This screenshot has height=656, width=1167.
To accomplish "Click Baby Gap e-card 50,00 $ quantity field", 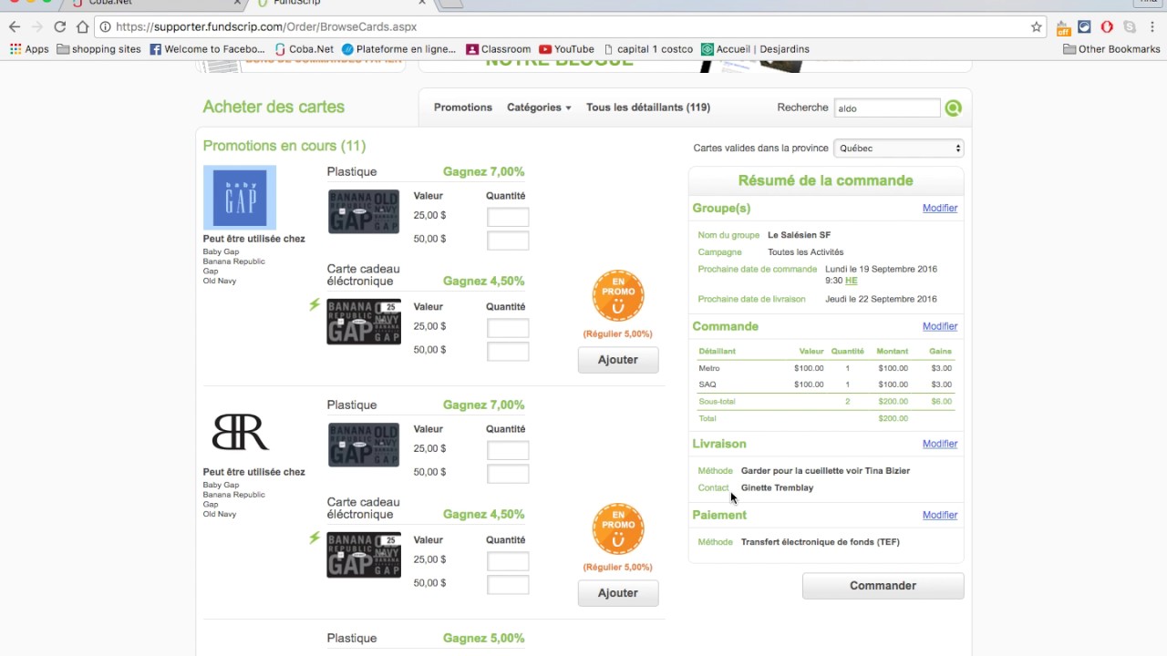I will [508, 352].
